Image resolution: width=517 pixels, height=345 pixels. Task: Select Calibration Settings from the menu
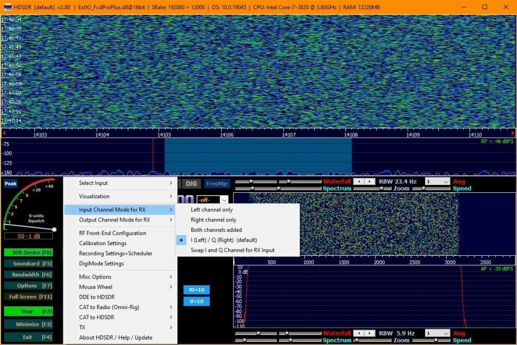click(102, 243)
